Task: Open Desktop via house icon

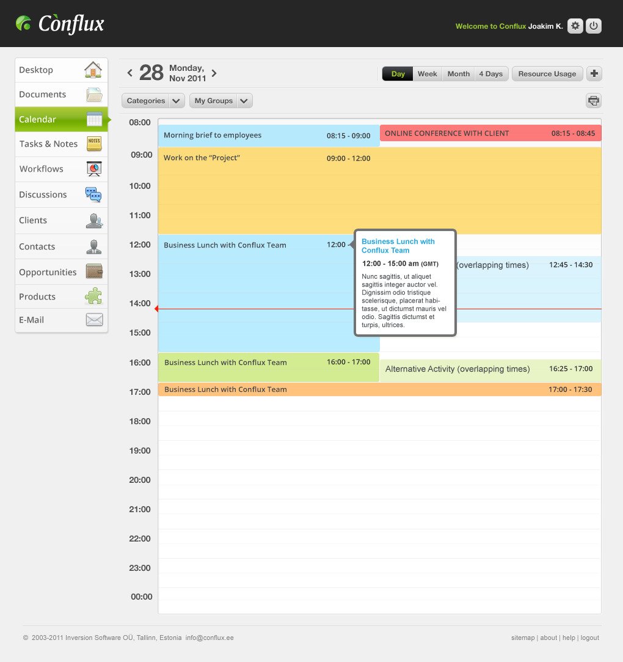Action: click(93, 70)
